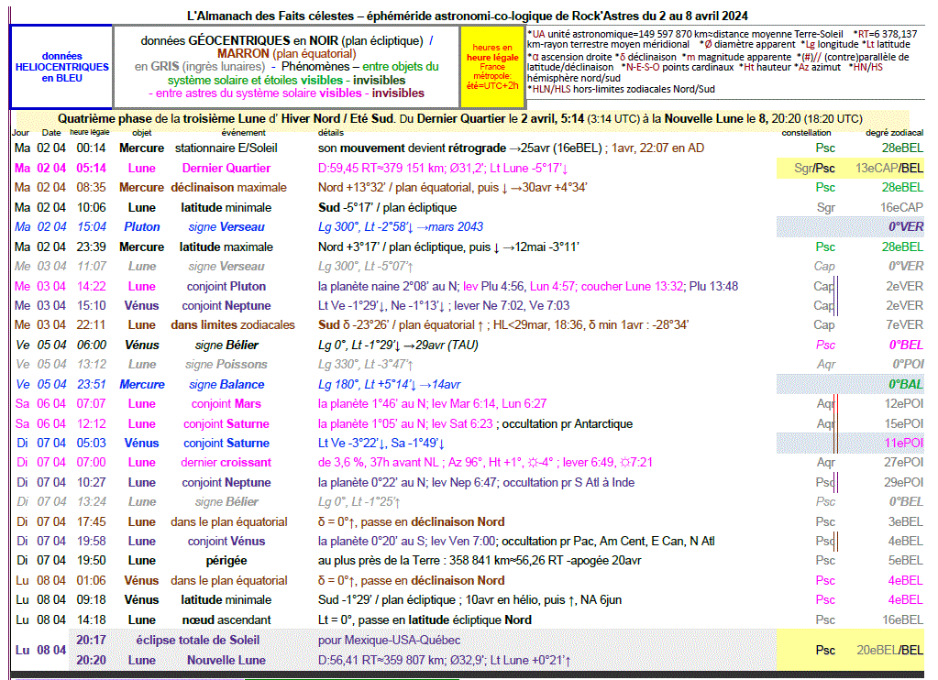The width and height of the screenshot is (938, 680).
Task: Click the "Sud -1°29' / plan écliptique" detail
Action: coord(386,600)
